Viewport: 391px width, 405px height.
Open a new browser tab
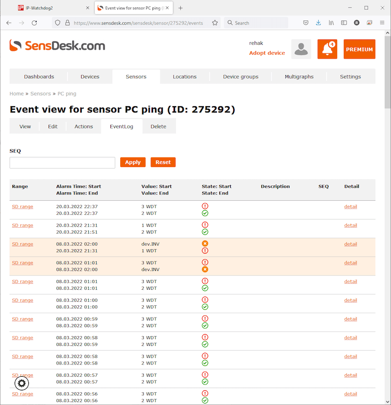click(x=180, y=8)
